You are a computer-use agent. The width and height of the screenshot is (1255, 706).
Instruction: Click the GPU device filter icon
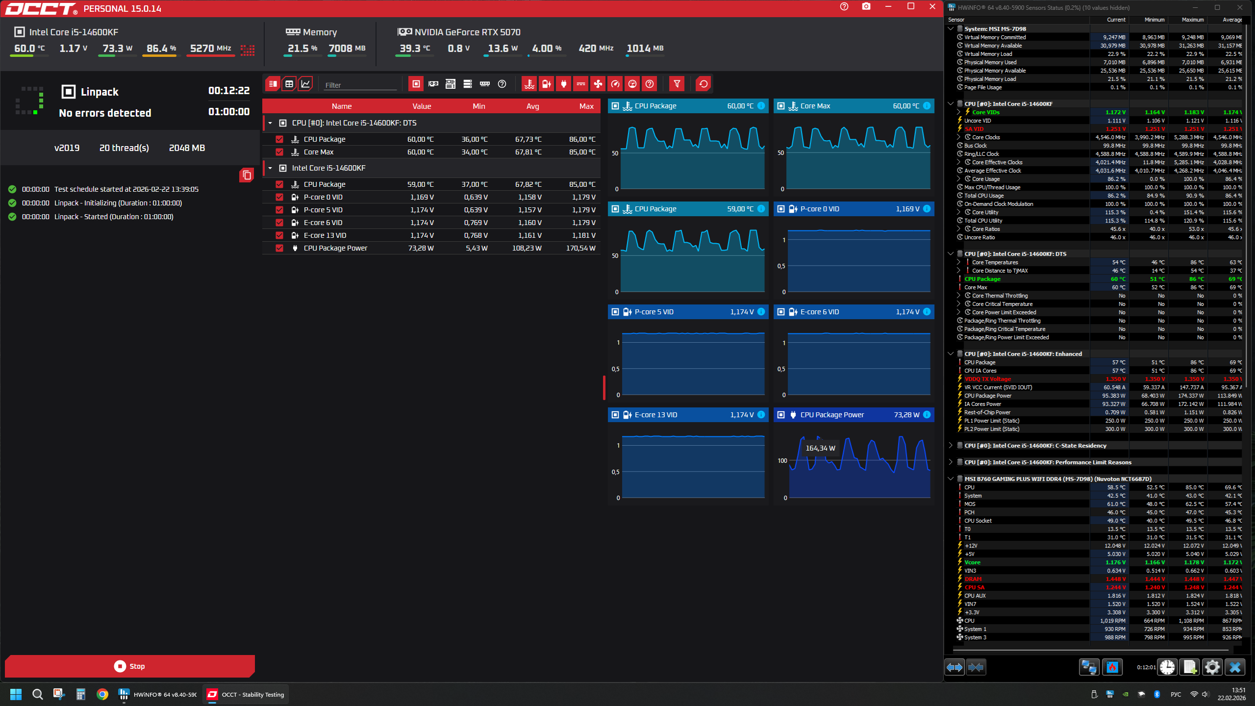point(433,84)
